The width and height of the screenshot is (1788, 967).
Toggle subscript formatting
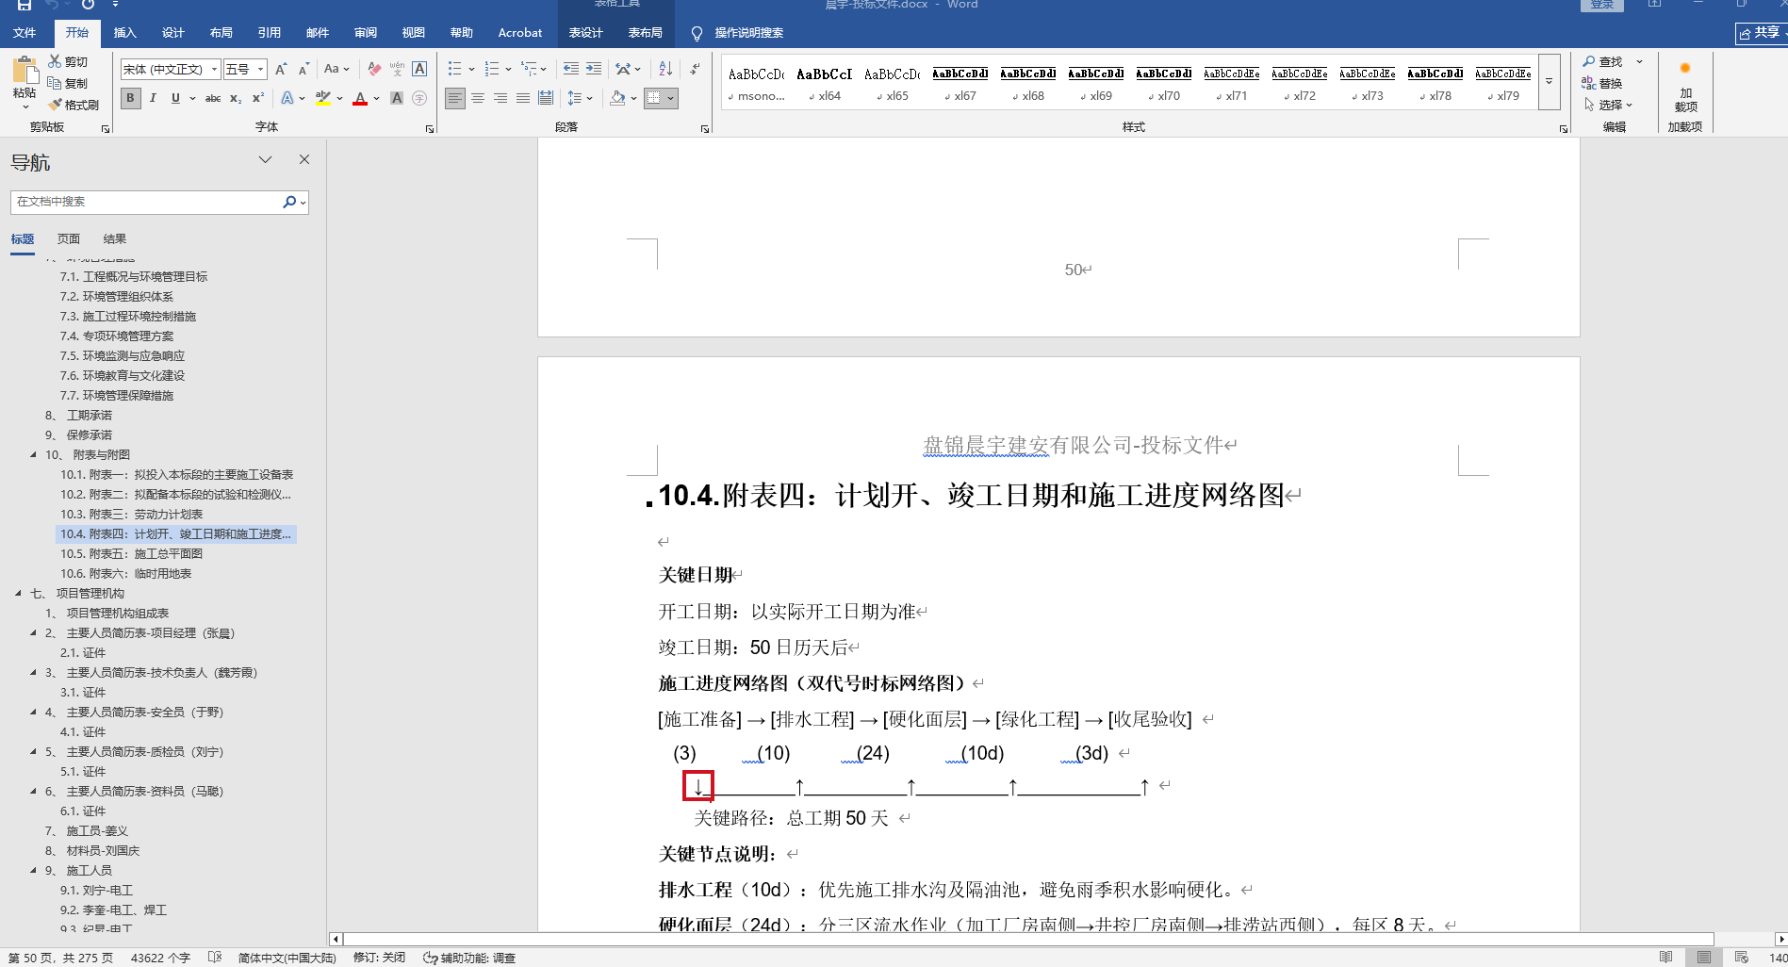[236, 98]
